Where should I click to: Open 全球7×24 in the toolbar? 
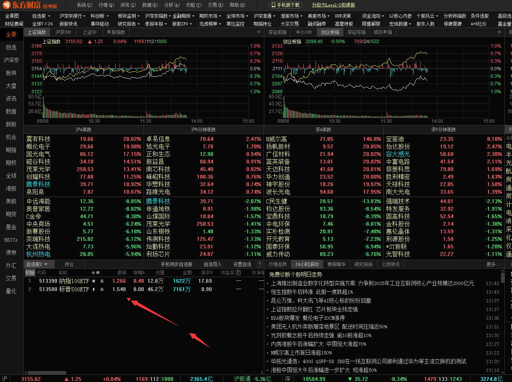coord(42,24)
